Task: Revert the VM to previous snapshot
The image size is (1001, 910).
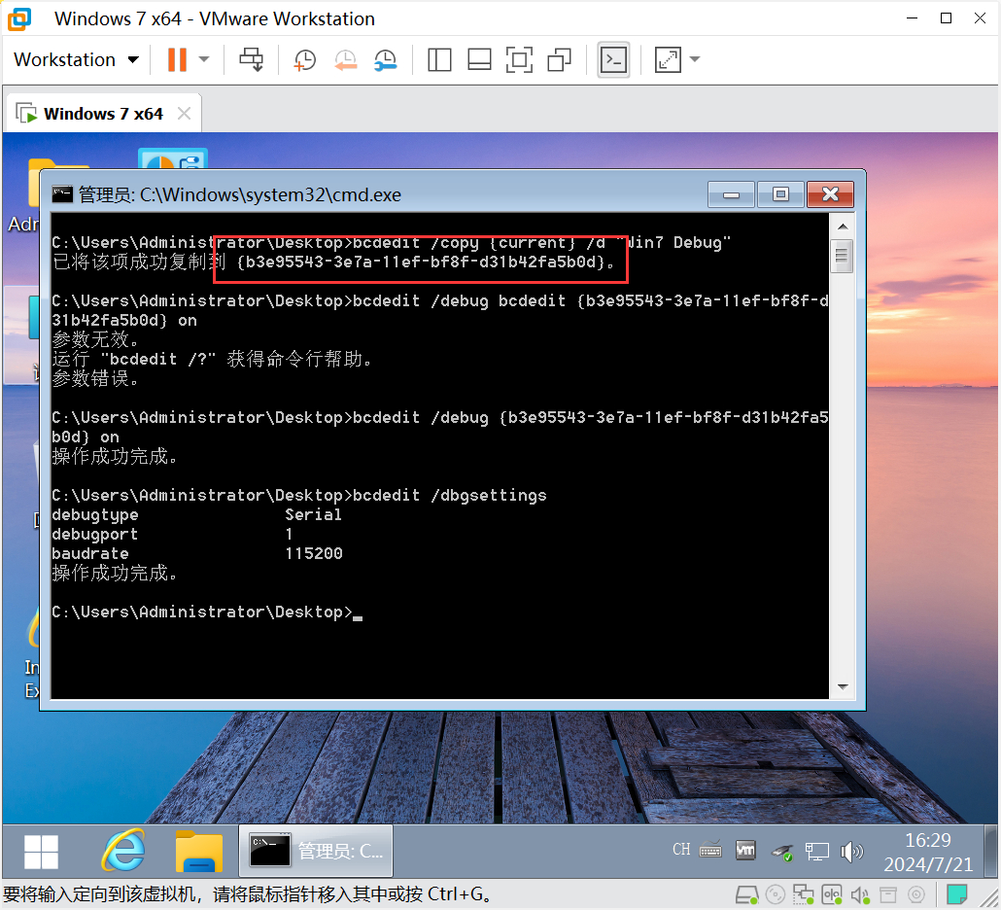Action: [345, 59]
